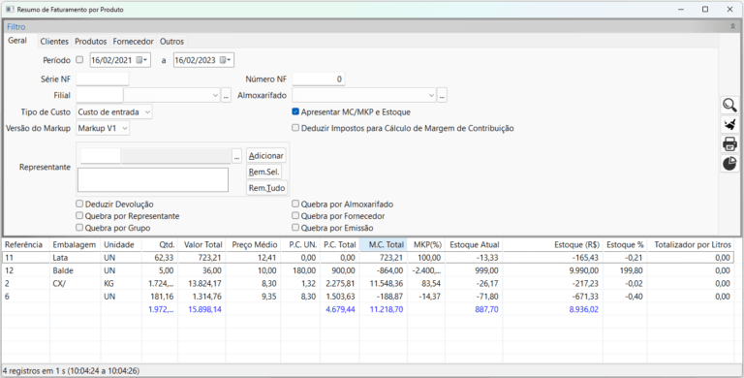Sort by the Estoque % column header

click(x=625, y=244)
